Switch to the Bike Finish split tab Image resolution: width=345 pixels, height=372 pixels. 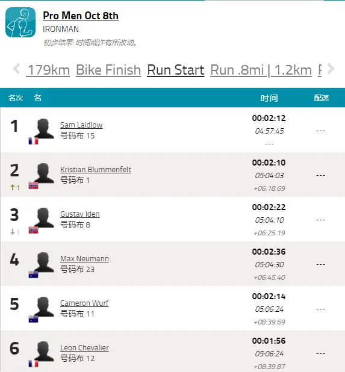108,70
